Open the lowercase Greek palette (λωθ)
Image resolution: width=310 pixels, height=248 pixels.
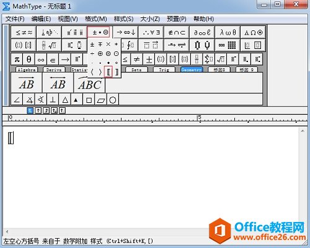[x=228, y=32]
